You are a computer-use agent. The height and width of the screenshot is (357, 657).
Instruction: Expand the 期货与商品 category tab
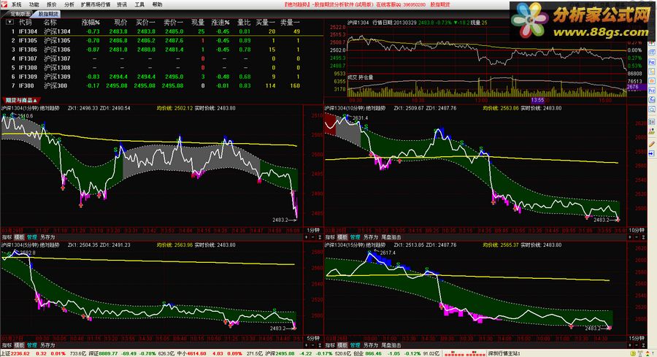click(x=21, y=100)
